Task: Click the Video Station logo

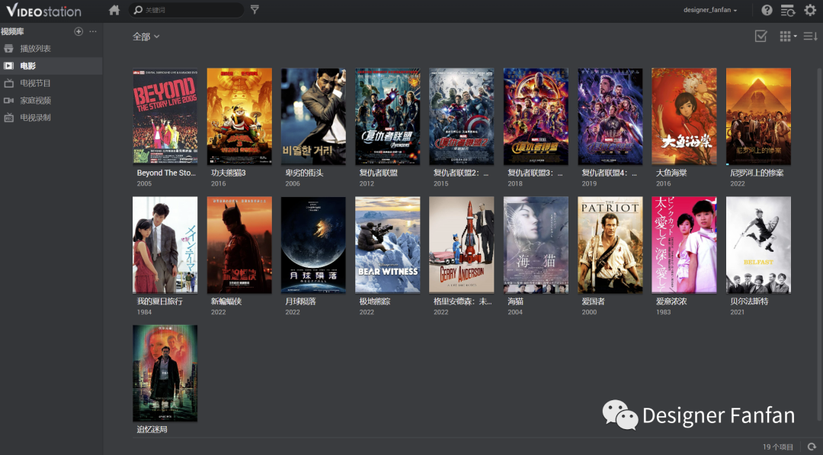Action: click(x=43, y=10)
